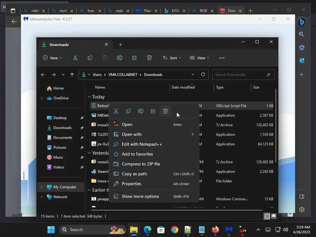Switch to details view layout icon
This screenshot has width=316, height=237.
(267, 216)
